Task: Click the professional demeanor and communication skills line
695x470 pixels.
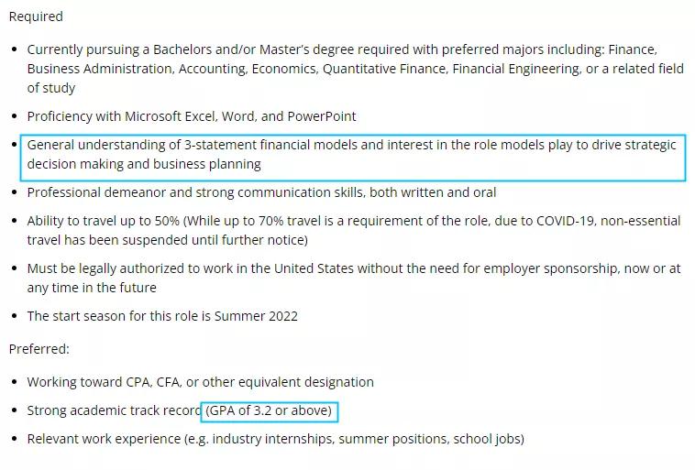Action: [x=261, y=192]
